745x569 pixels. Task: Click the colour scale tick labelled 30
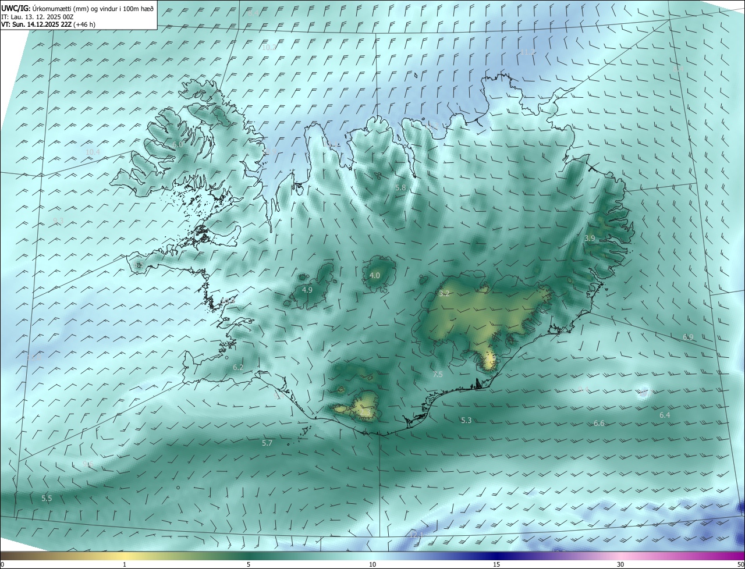[620, 565]
